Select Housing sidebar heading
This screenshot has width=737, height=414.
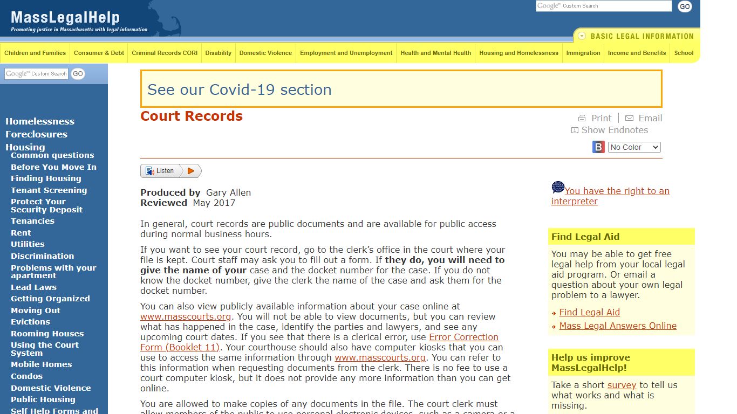pos(25,147)
